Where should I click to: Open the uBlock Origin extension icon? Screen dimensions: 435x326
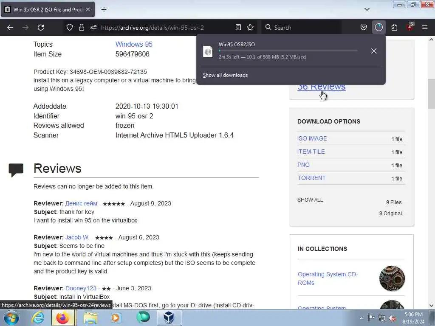pos(410,27)
